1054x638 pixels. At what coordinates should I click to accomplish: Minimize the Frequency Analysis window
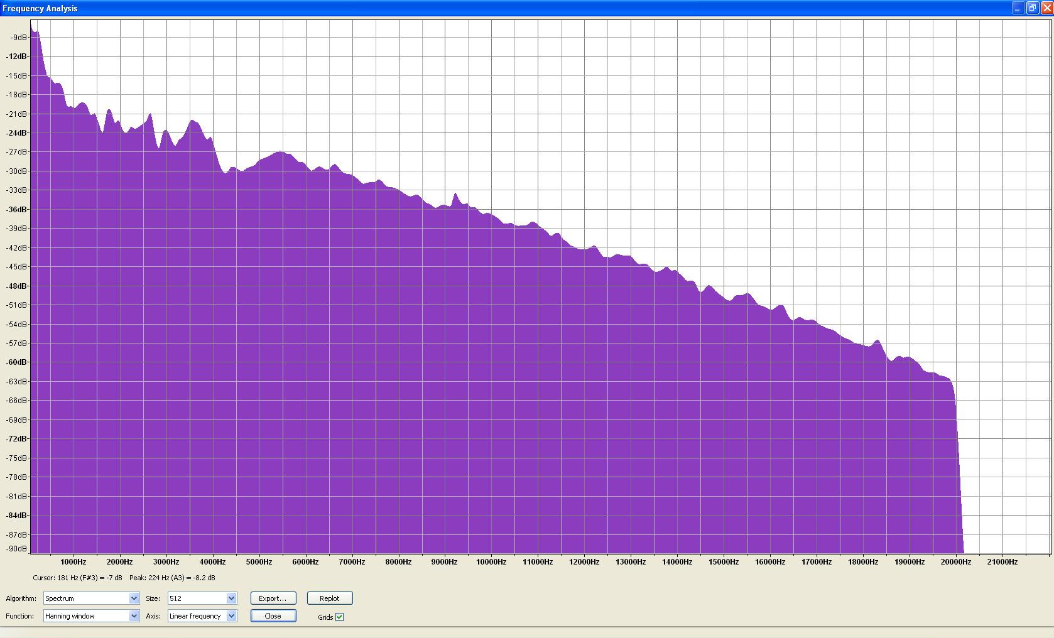[x=1018, y=8]
